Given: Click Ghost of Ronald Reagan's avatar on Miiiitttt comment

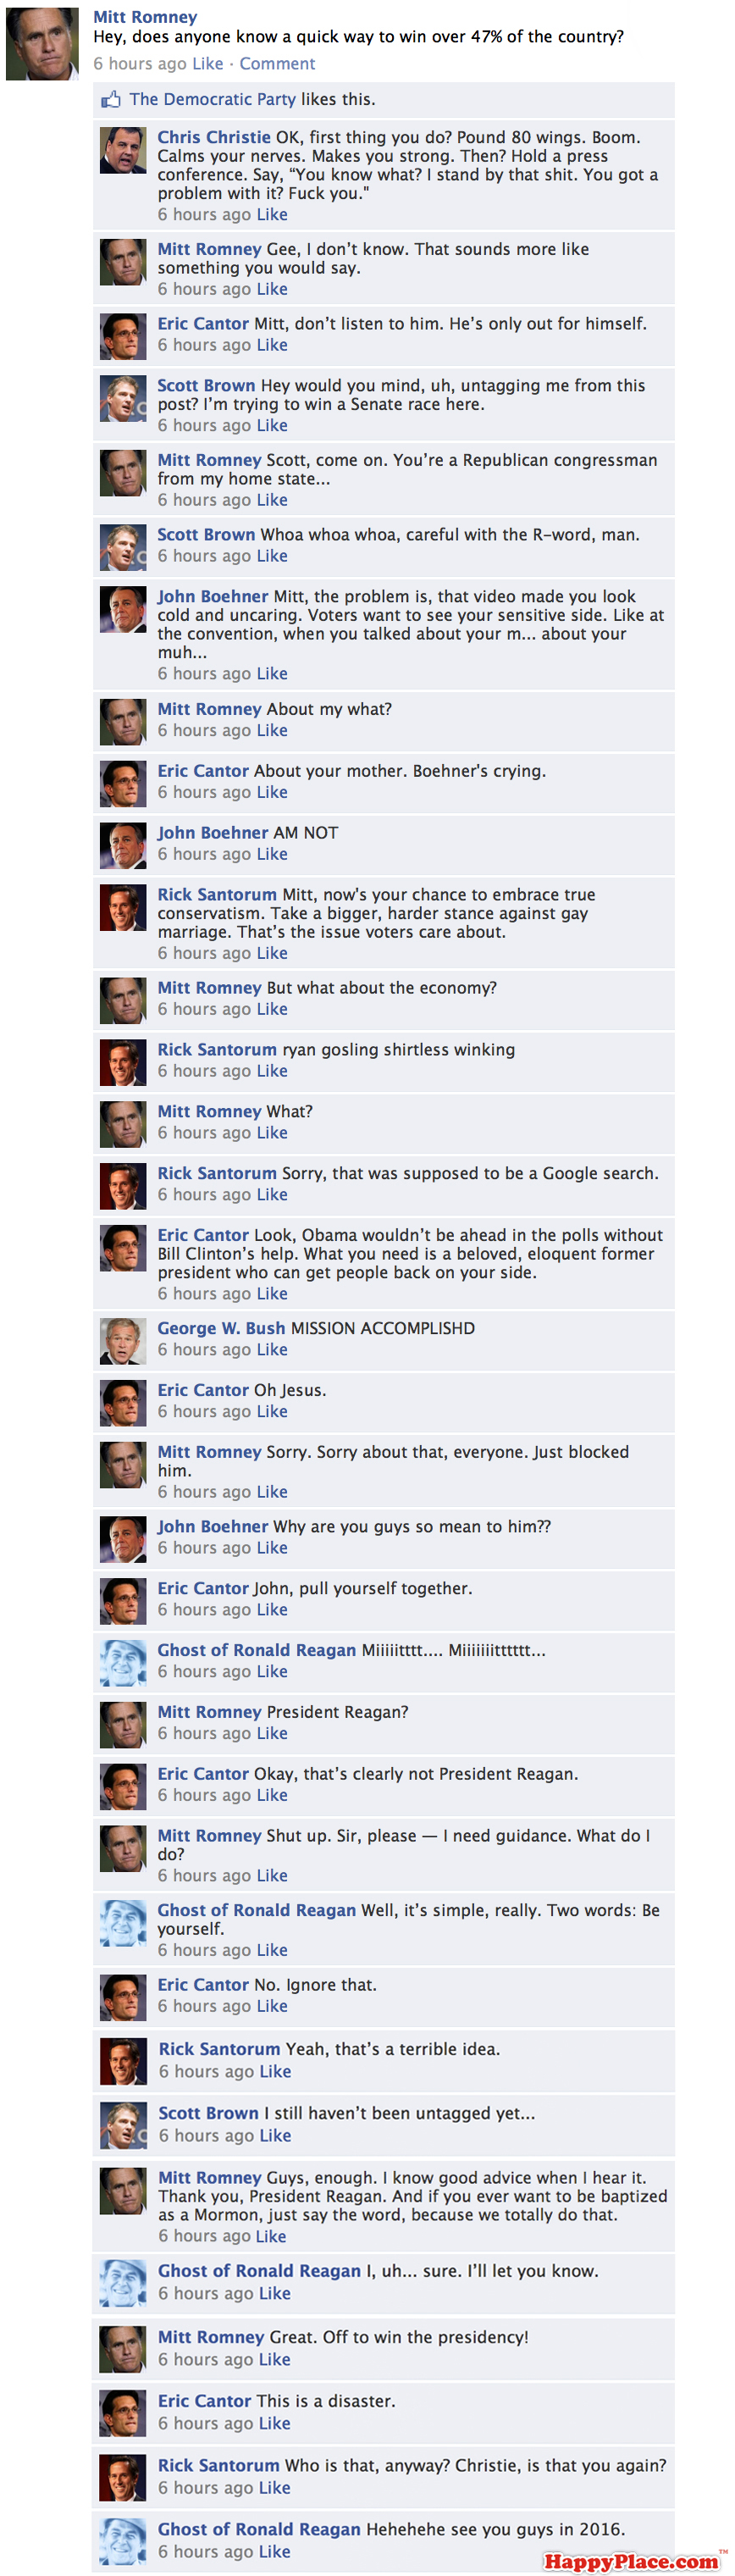Looking at the screenshot, I should 123,1663.
